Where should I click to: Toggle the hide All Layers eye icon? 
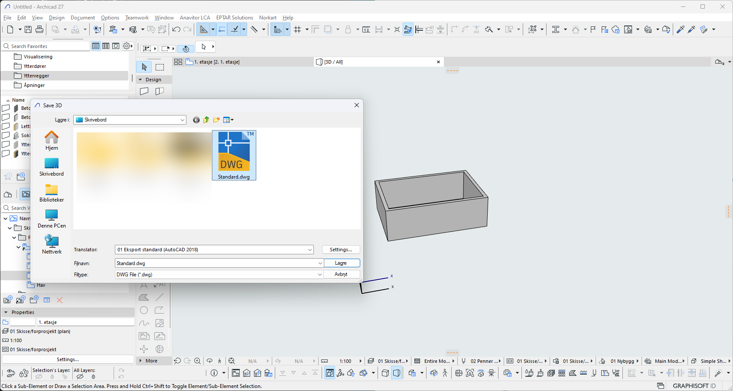point(80,377)
